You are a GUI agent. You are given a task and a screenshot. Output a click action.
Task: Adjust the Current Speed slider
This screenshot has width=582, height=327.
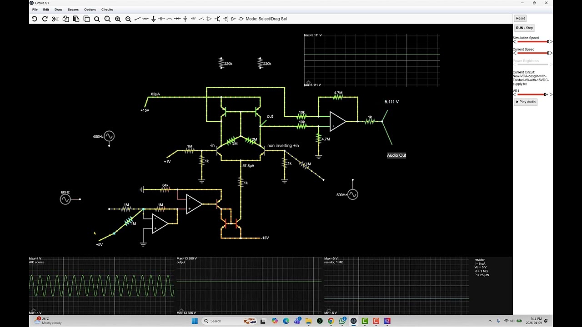[x=532, y=53]
